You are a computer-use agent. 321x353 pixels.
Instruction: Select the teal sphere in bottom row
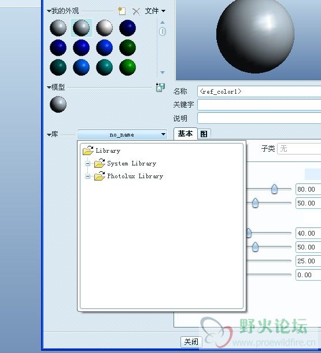point(104,67)
